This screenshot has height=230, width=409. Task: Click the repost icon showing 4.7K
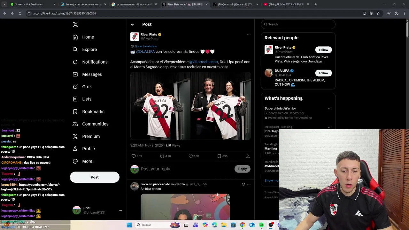(166, 156)
